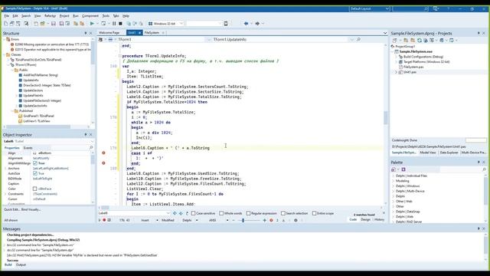Click the clBtnFace color swatch
490x276 pixels.
35,189
